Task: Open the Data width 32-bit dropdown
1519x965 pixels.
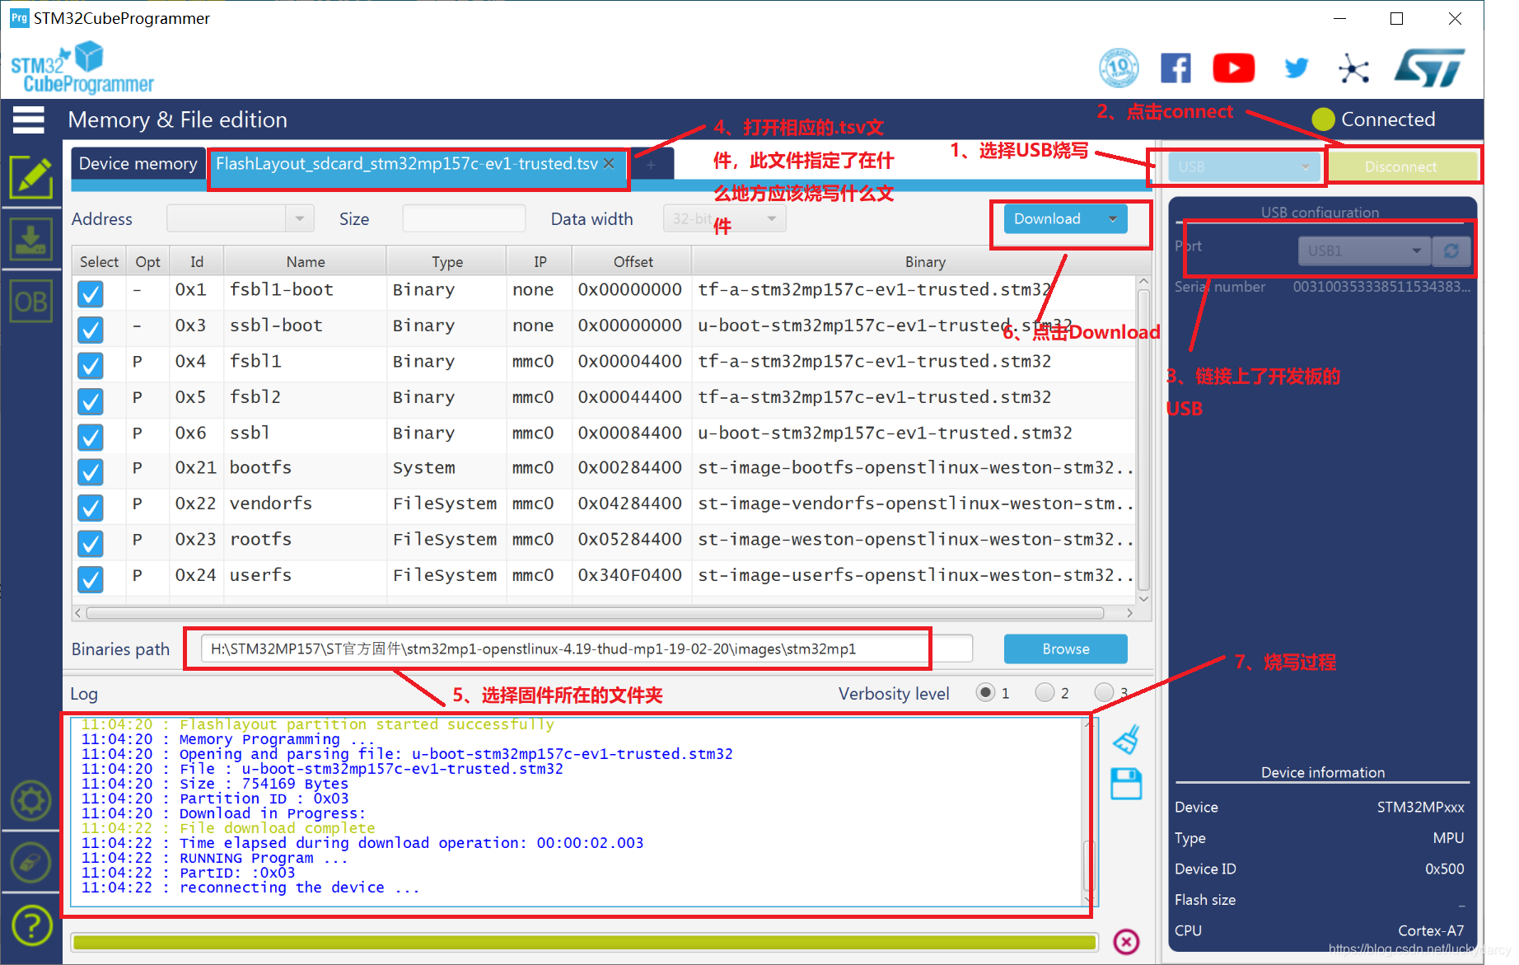Action: (725, 218)
